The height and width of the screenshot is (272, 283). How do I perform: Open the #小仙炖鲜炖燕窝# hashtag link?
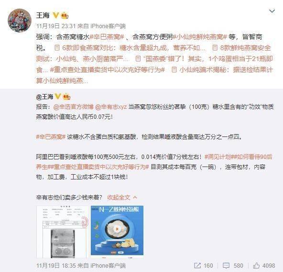200,37
